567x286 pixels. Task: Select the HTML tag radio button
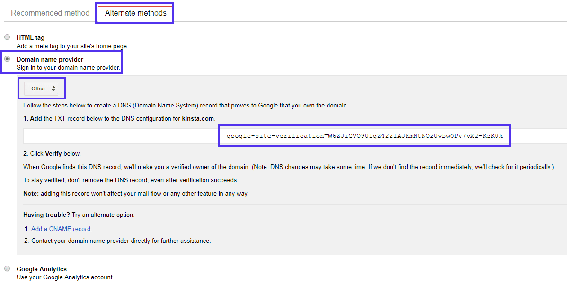click(7, 37)
